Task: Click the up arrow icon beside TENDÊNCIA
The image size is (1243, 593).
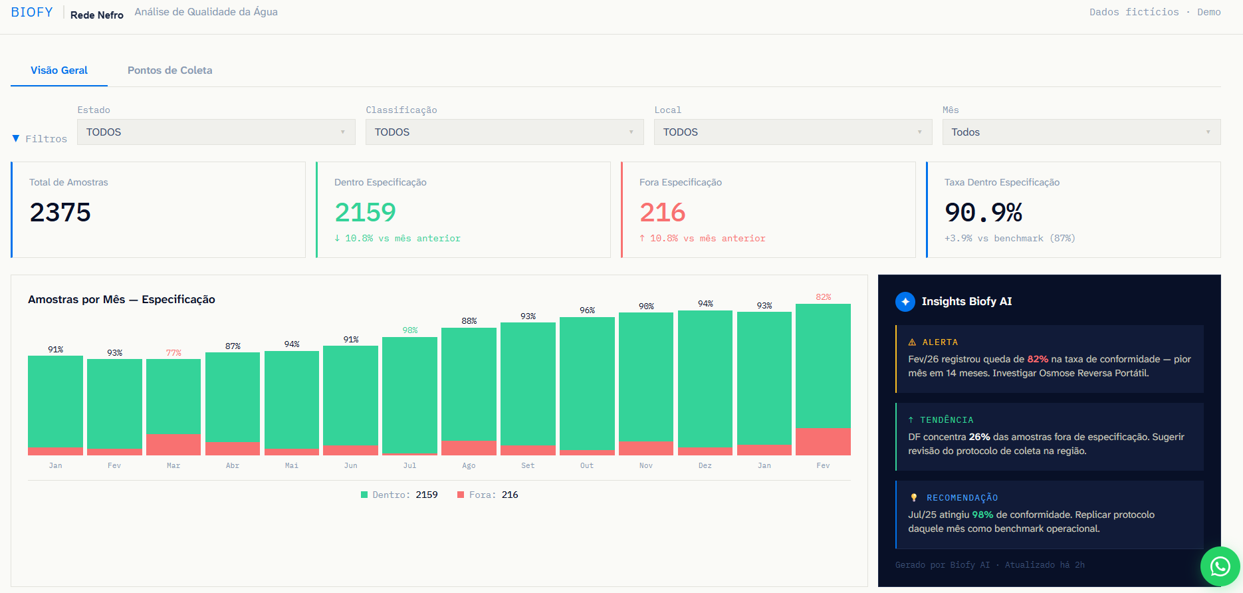Action: click(x=911, y=420)
